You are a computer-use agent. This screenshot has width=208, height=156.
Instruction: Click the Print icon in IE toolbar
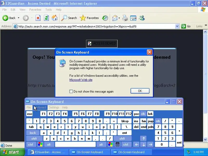[x=125, y=18]
